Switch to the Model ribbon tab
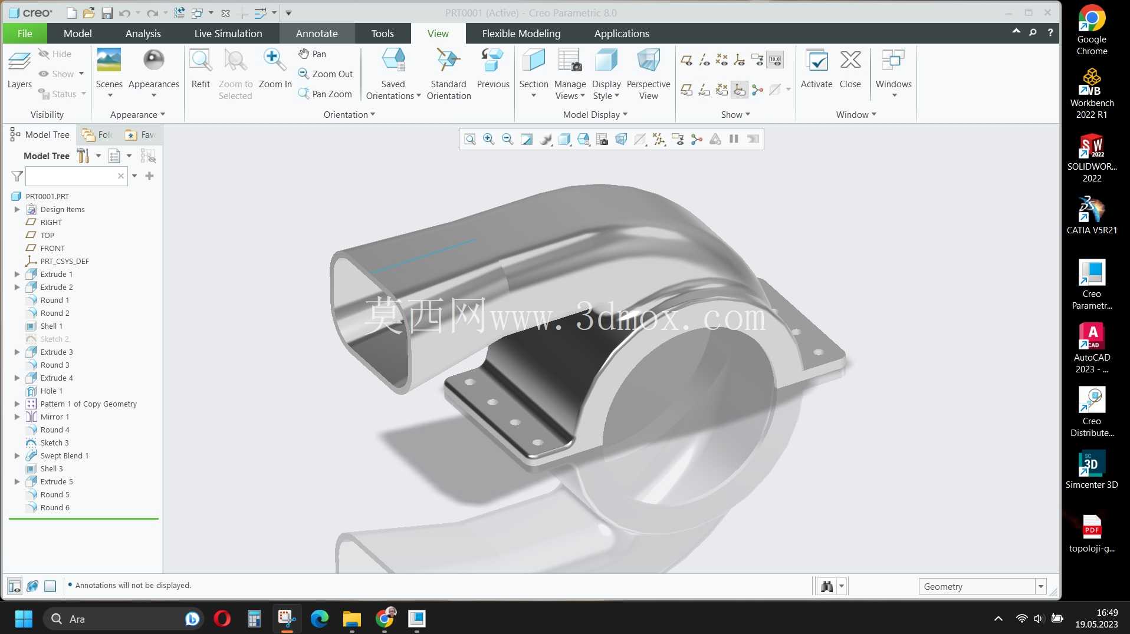The height and width of the screenshot is (634, 1130). tap(77, 34)
